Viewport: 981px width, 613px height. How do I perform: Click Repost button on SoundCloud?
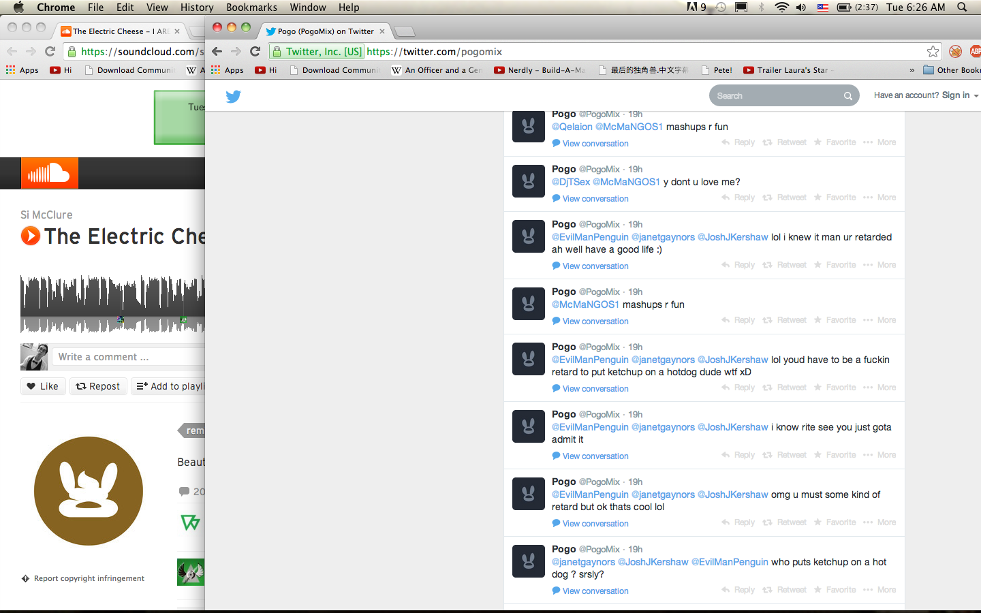click(x=98, y=386)
